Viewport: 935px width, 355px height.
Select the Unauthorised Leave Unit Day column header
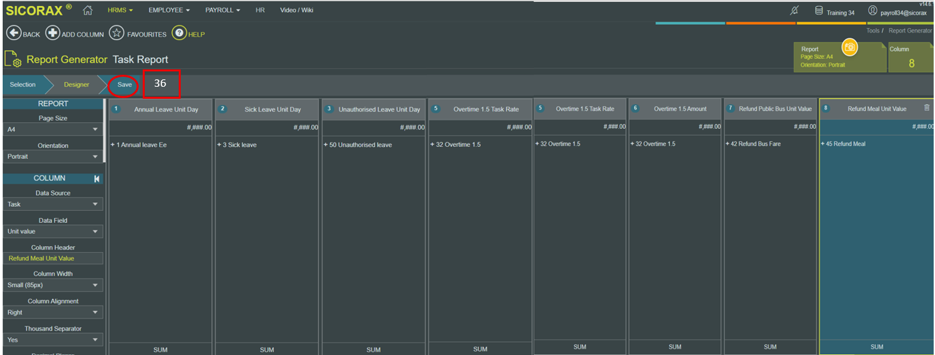tap(373, 109)
